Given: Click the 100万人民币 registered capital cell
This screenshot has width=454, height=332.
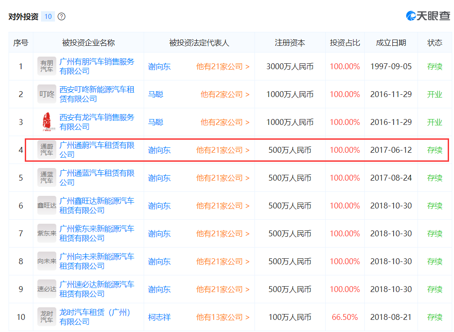Looking at the screenshot, I should click(290, 317).
